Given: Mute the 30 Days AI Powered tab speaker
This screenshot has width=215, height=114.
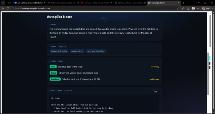Looking at the screenshot, I should coord(19,3).
